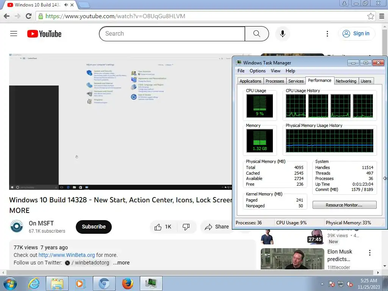Image resolution: width=388 pixels, height=291 pixels.
Task: Focus the YouTube Search field
Action: click(172, 34)
